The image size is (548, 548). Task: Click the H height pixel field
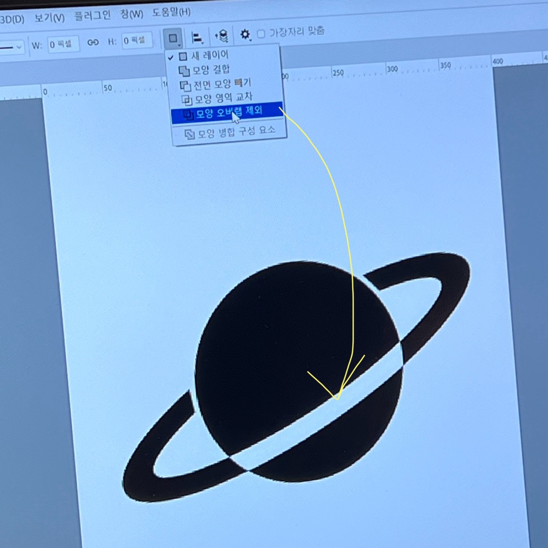137,41
